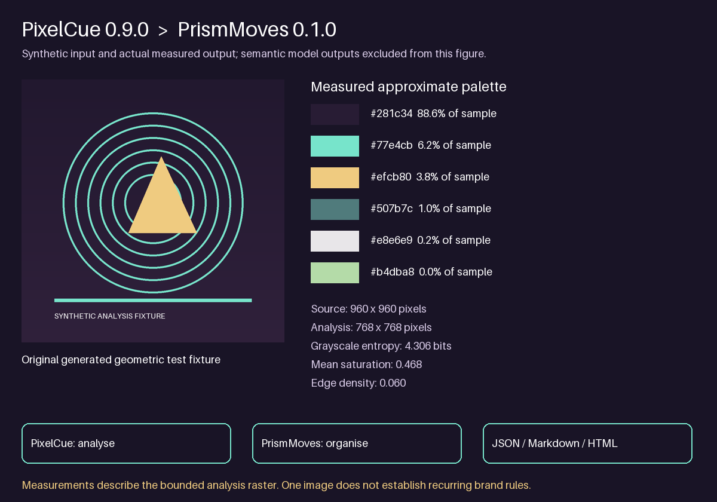The width and height of the screenshot is (717, 502).
Task: Click the PixelCue: analyse box
Action: point(126,443)
